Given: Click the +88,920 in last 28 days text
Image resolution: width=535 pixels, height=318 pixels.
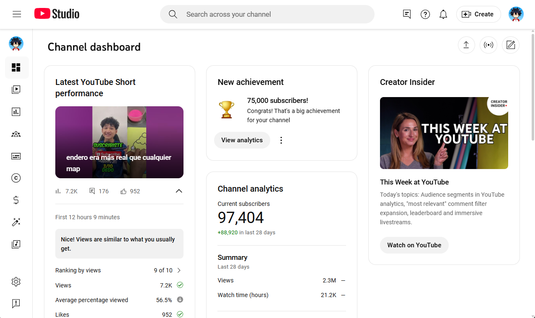Looking at the screenshot, I should tap(246, 233).
